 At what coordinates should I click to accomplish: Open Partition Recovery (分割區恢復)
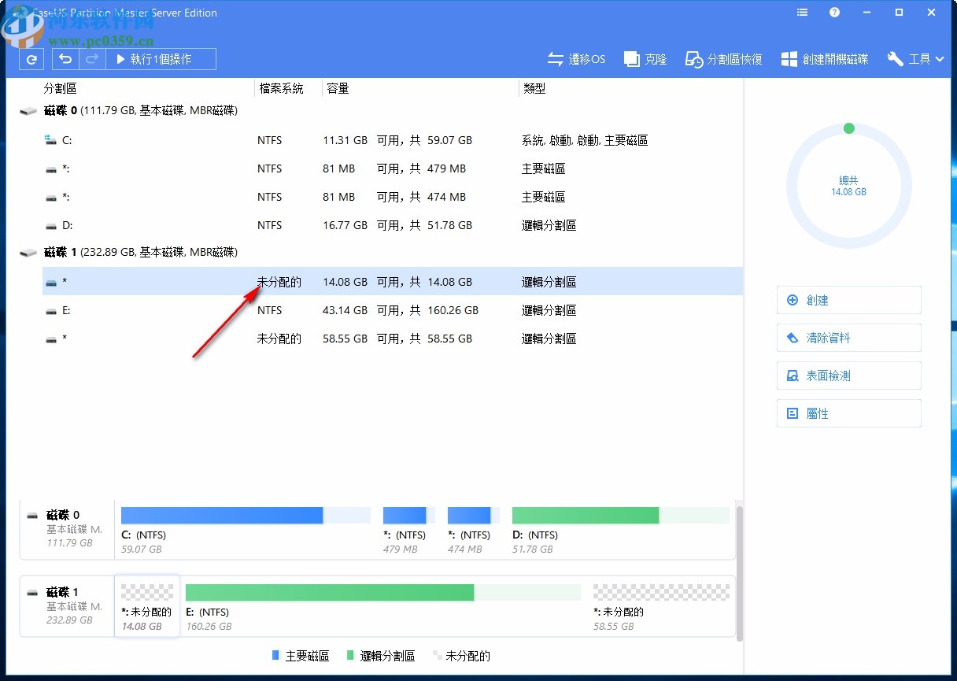722,58
